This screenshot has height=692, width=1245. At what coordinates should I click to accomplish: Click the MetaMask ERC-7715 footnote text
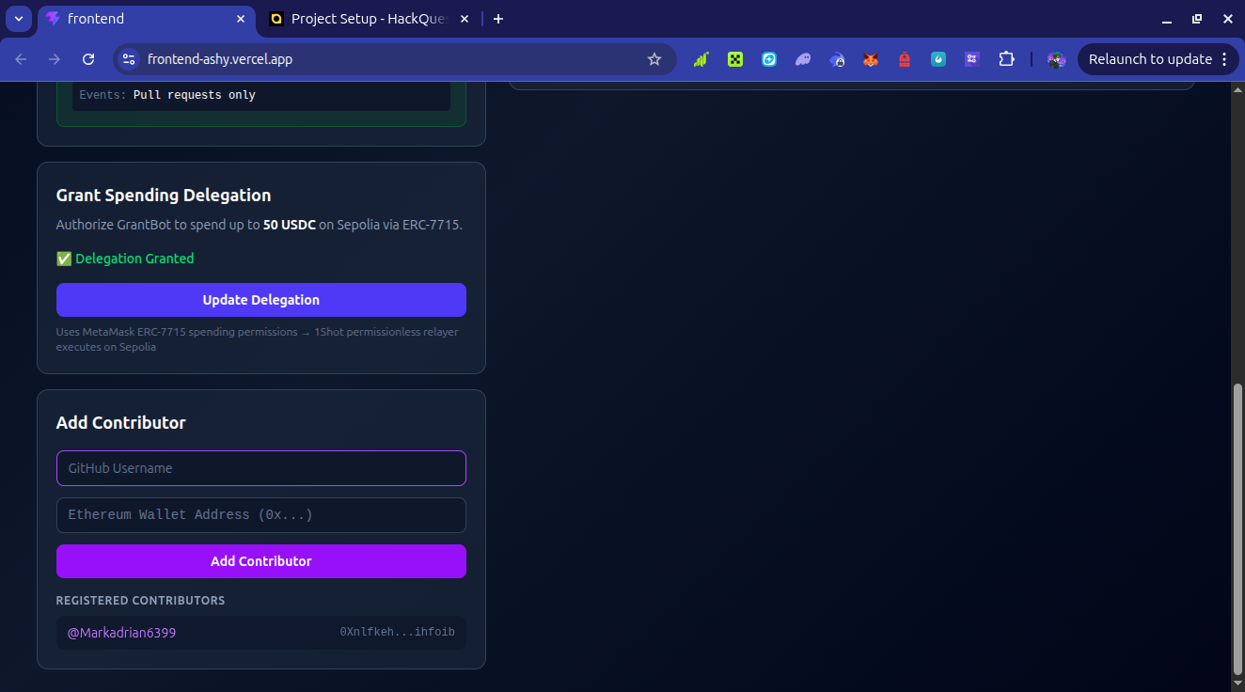coord(258,339)
